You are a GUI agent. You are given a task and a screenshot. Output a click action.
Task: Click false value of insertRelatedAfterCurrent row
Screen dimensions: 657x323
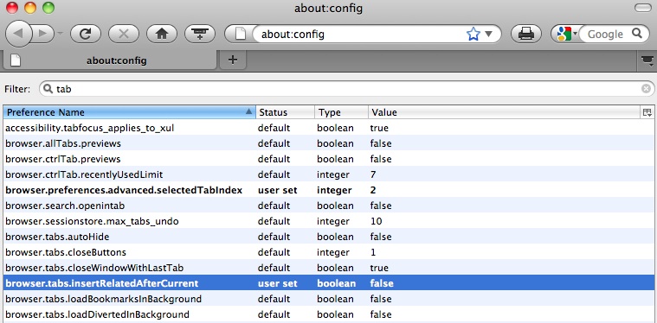point(382,283)
